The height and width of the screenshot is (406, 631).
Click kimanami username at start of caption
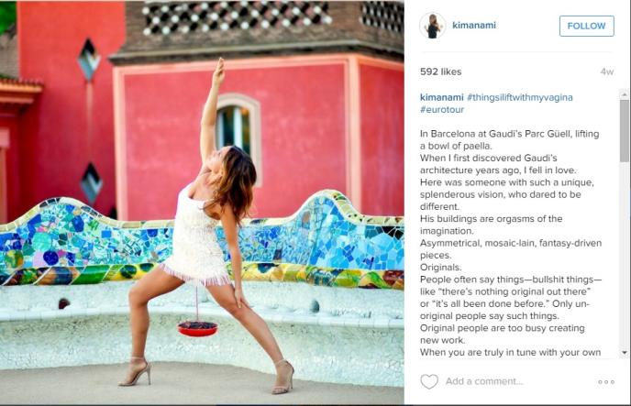pyautogui.click(x=441, y=97)
